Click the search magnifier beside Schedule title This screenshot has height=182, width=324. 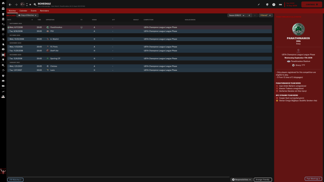(35, 5)
